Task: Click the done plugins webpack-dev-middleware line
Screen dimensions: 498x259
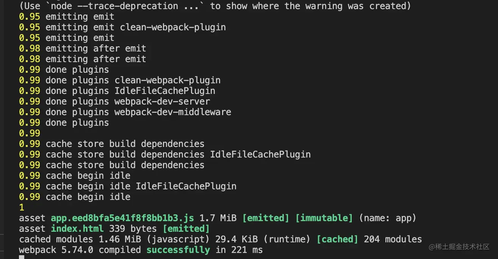Action: tap(125, 112)
